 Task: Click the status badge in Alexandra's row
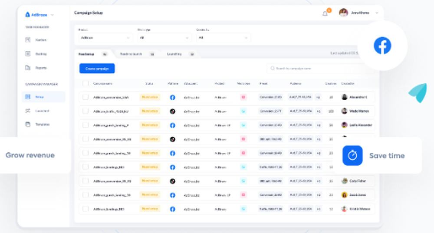pos(150,97)
